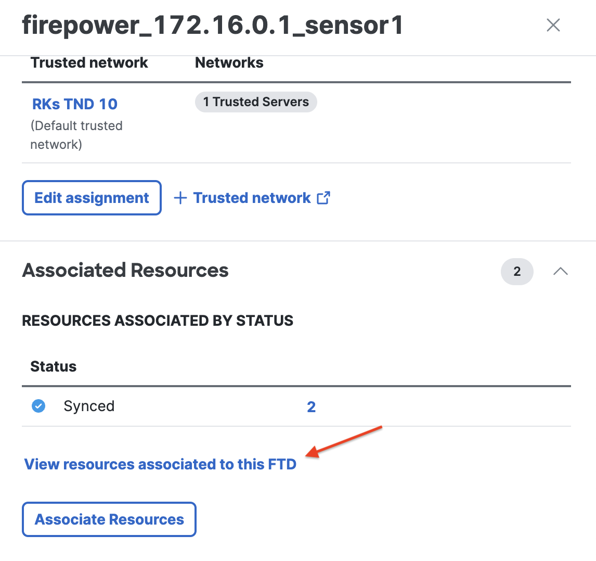Open the + Trusted network link
The image size is (596, 561).
pos(252,198)
